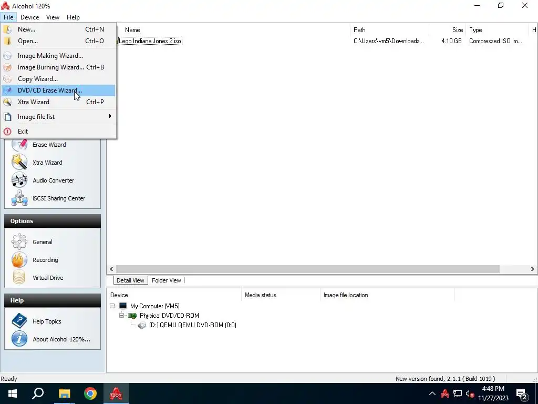Click the Alcohol 120% system tray icon

(x=444, y=393)
